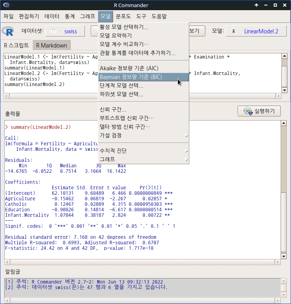The image size is (291, 304).
Task: Expand the 그래프 submenu in 모델 menu
Action: click(143, 159)
